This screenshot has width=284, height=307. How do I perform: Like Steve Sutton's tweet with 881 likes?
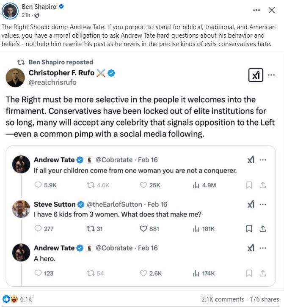click(143, 229)
